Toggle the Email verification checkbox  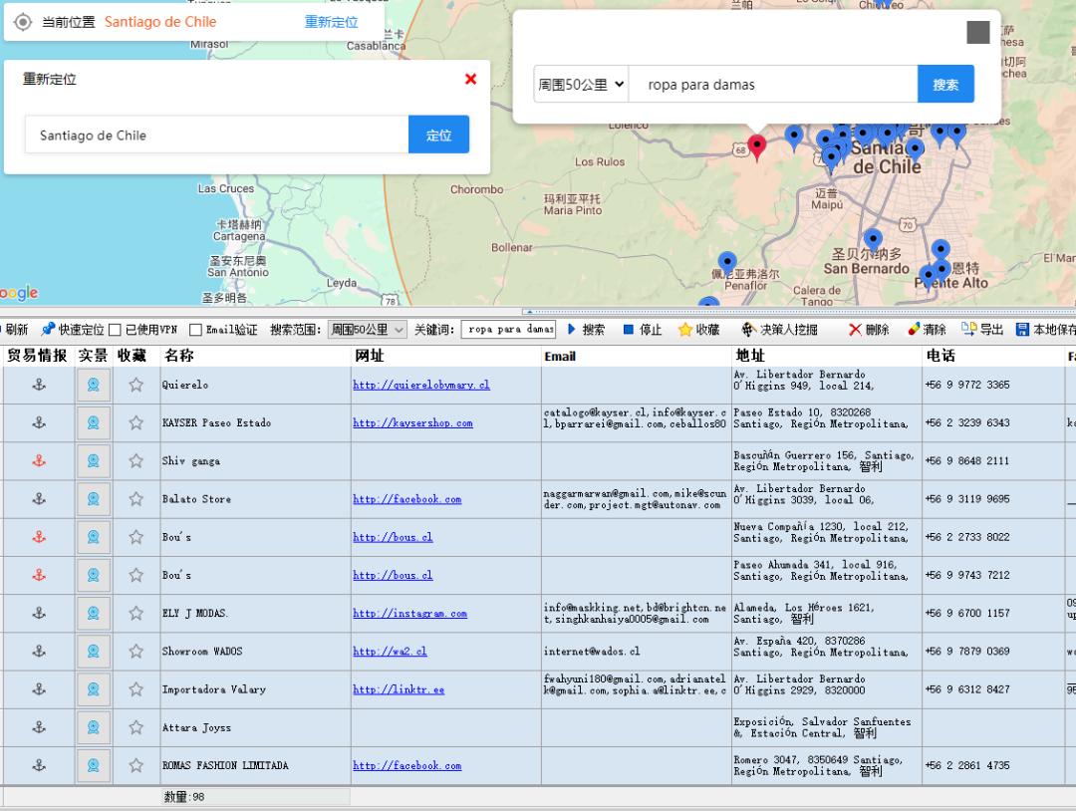(195, 330)
